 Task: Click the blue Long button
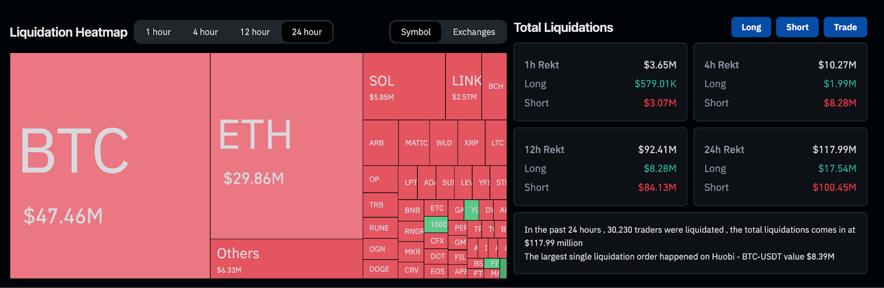[x=751, y=27]
